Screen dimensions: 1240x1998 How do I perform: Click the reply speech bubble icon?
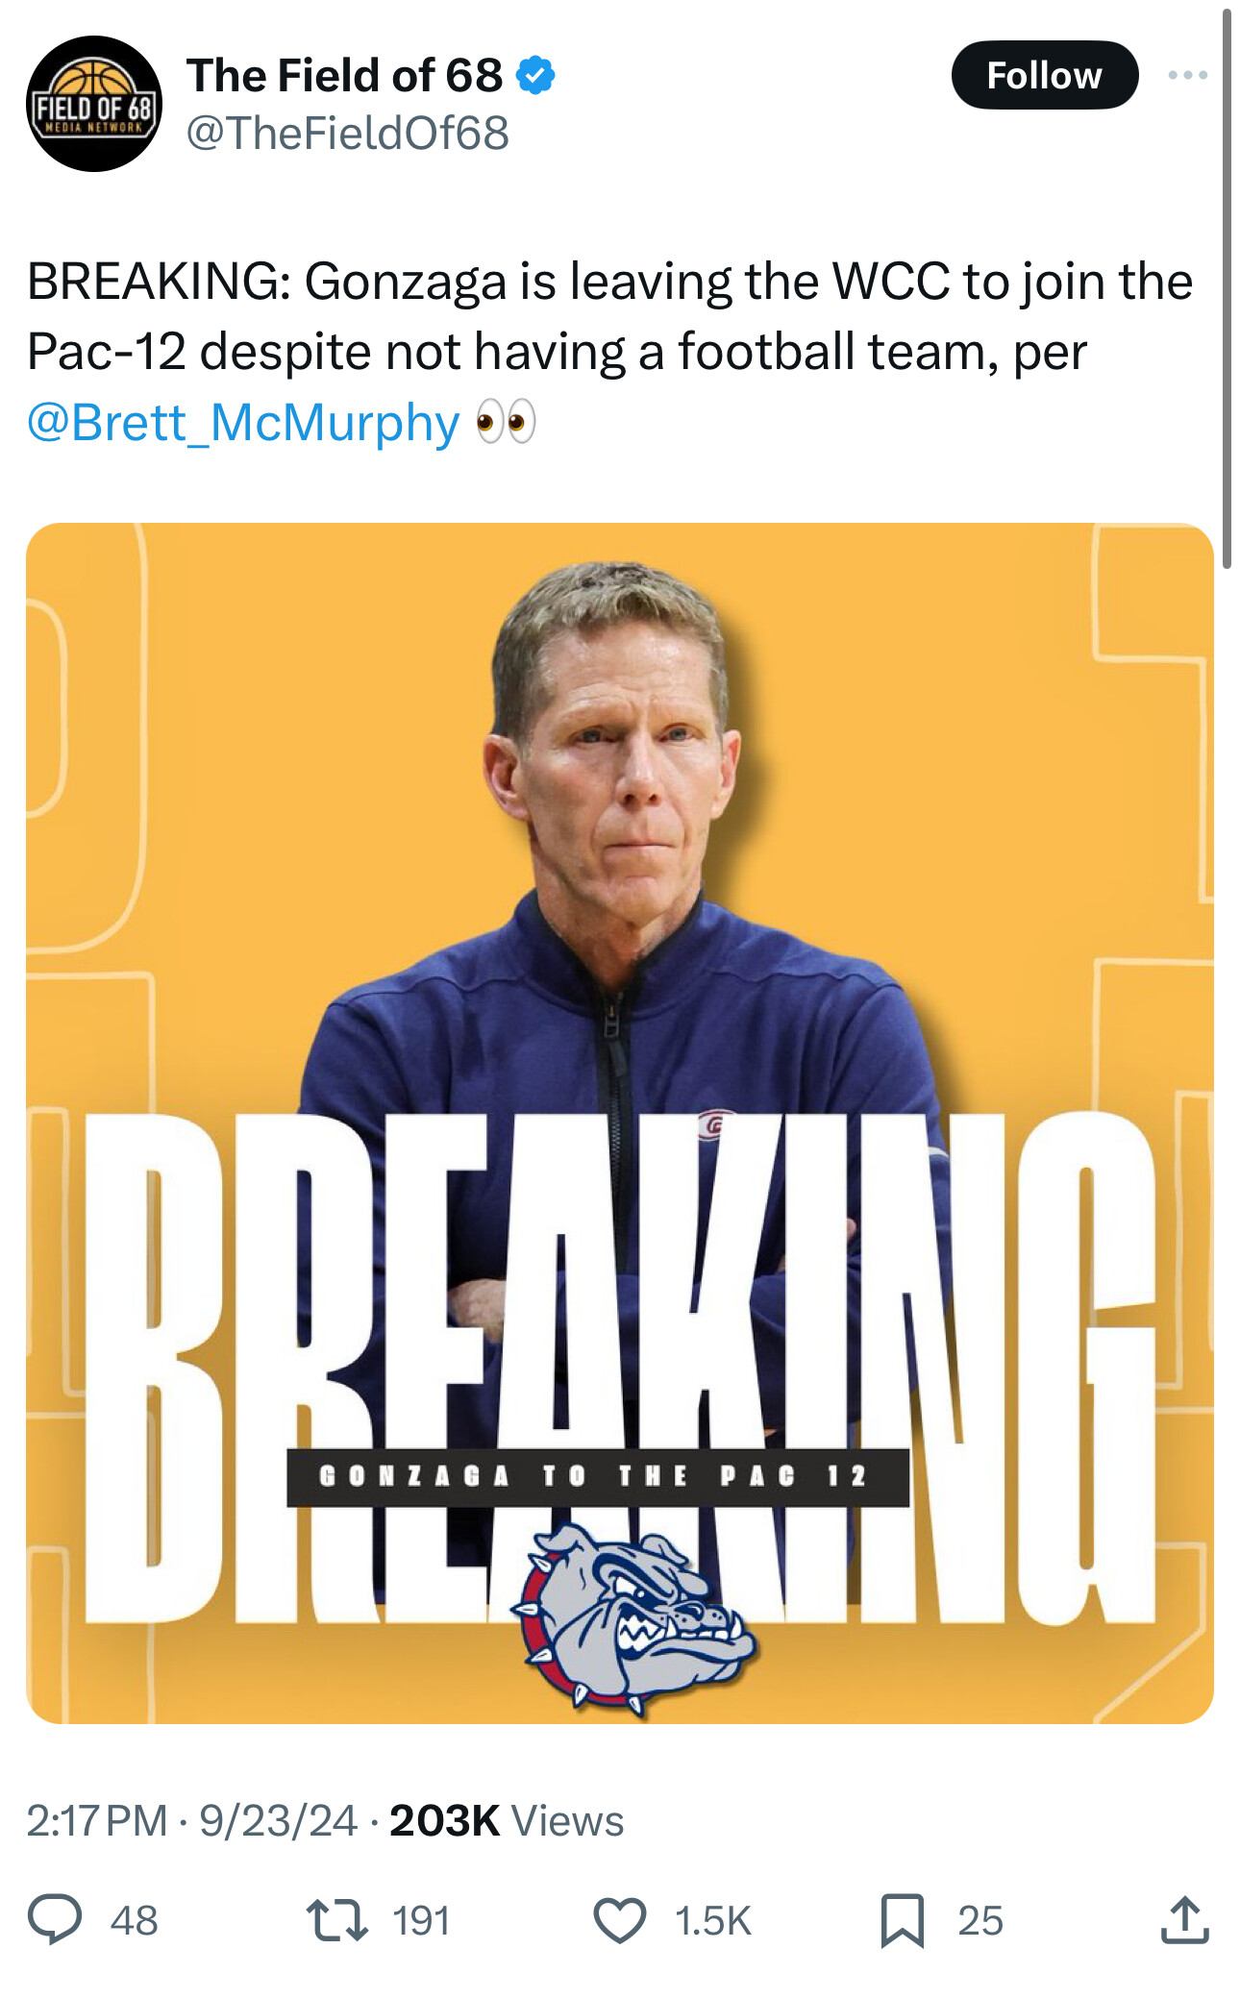[x=54, y=1919]
